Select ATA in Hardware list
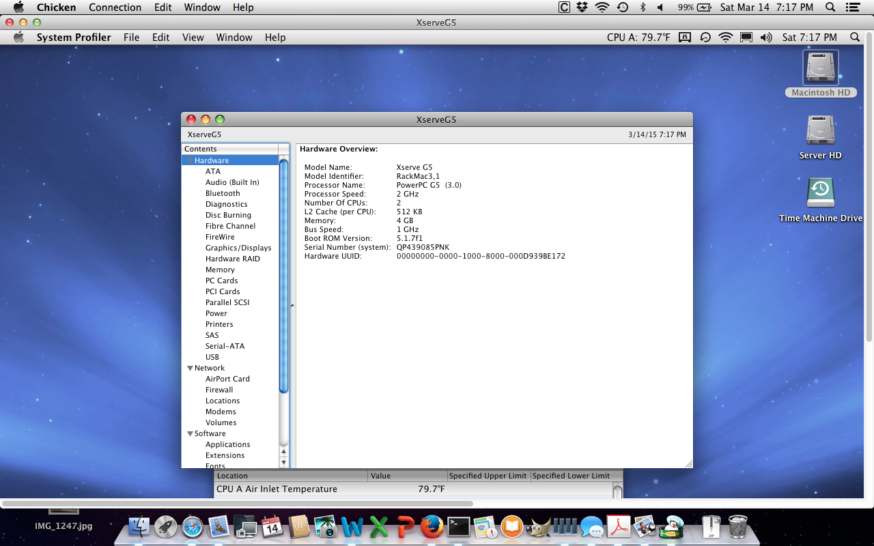874x546 pixels. pyautogui.click(x=213, y=171)
